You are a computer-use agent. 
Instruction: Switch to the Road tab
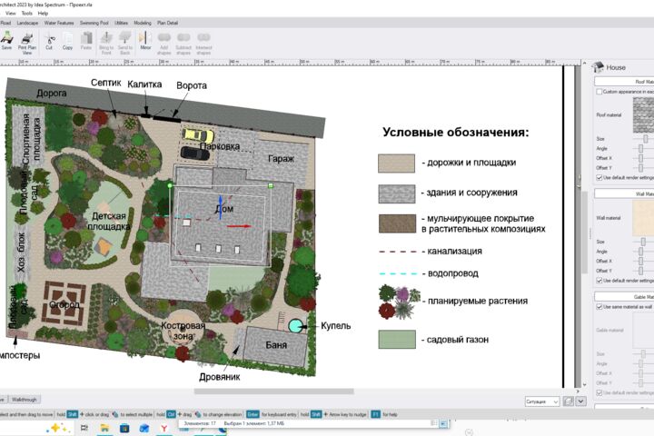pyautogui.click(x=5, y=23)
